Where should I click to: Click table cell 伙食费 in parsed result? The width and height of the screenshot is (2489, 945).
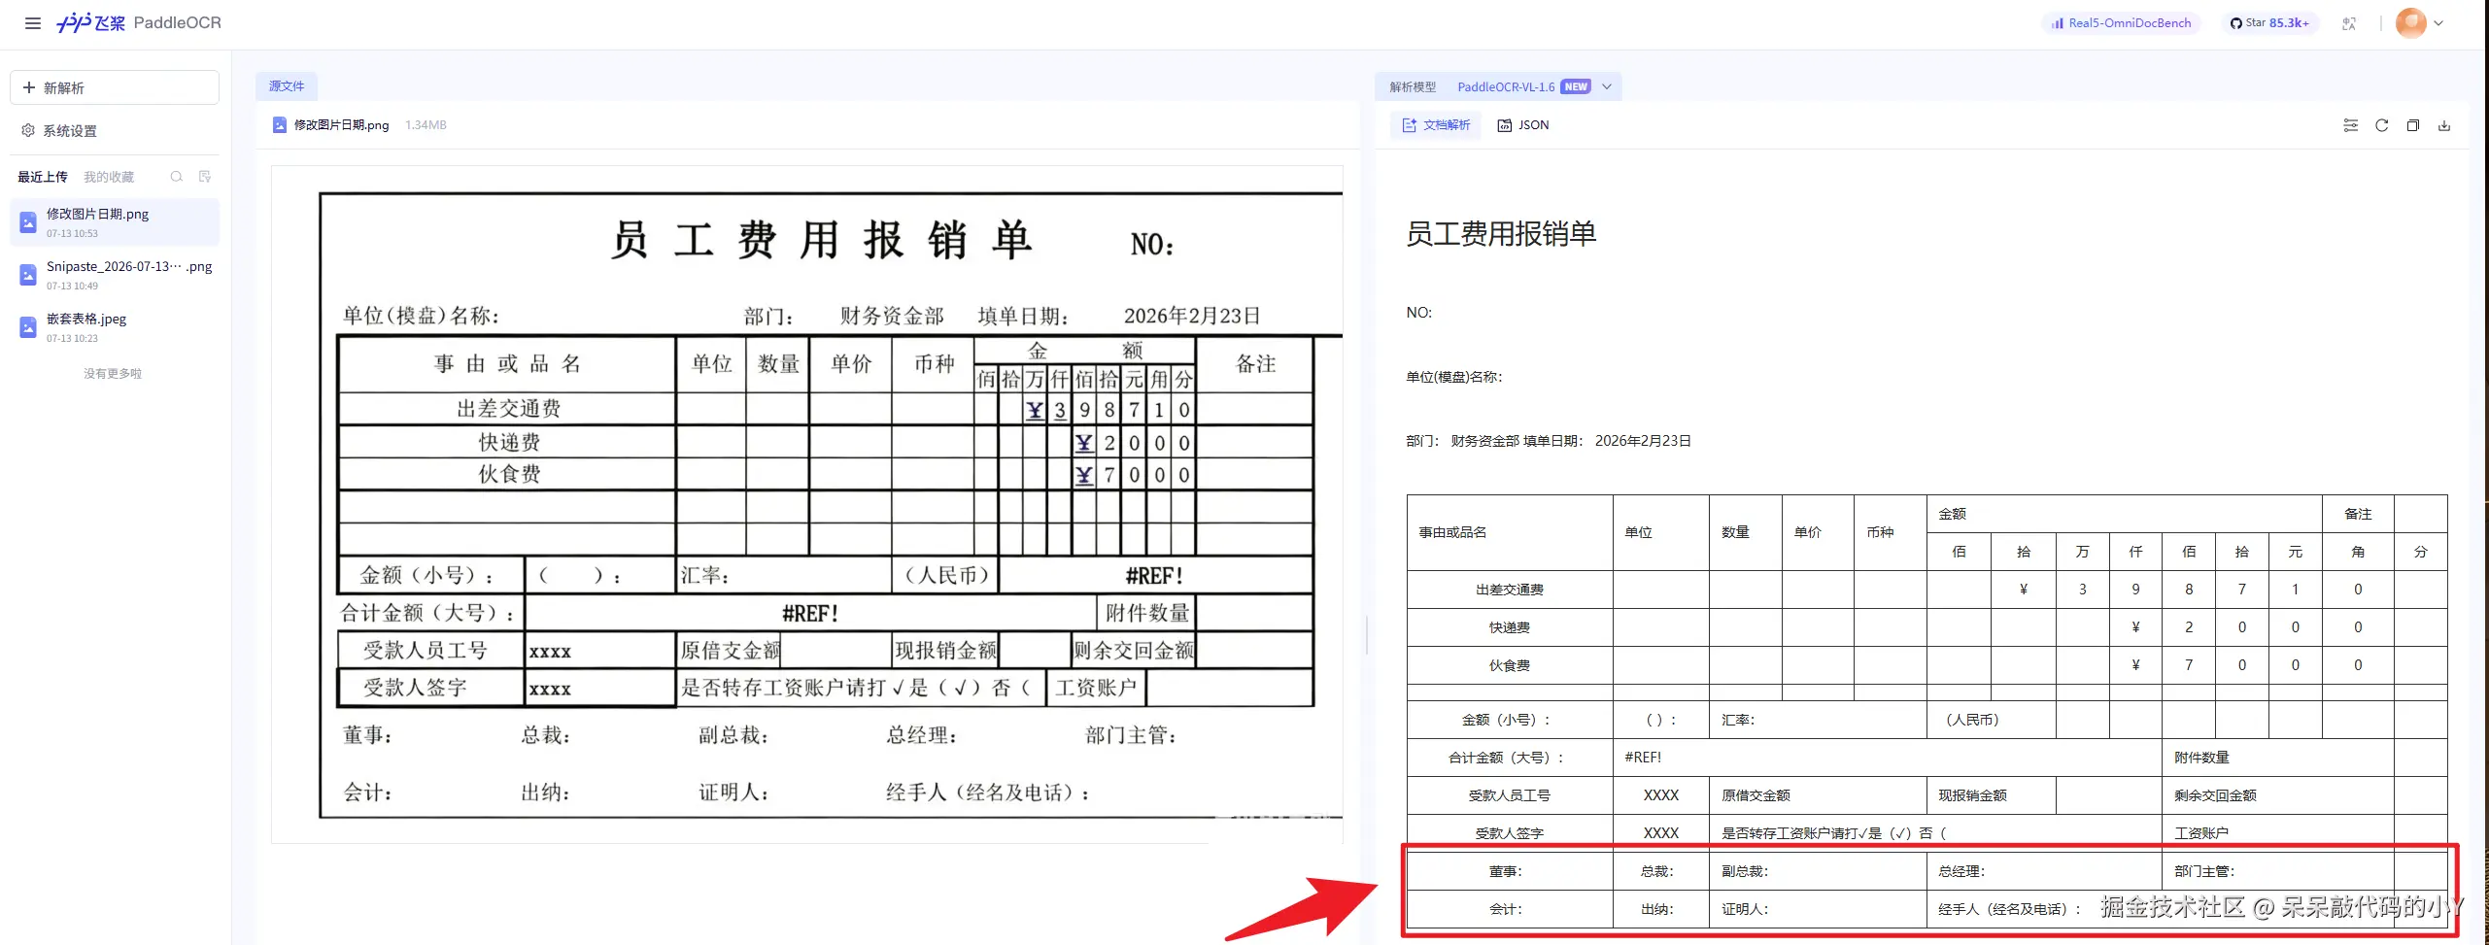coord(1510,665)
